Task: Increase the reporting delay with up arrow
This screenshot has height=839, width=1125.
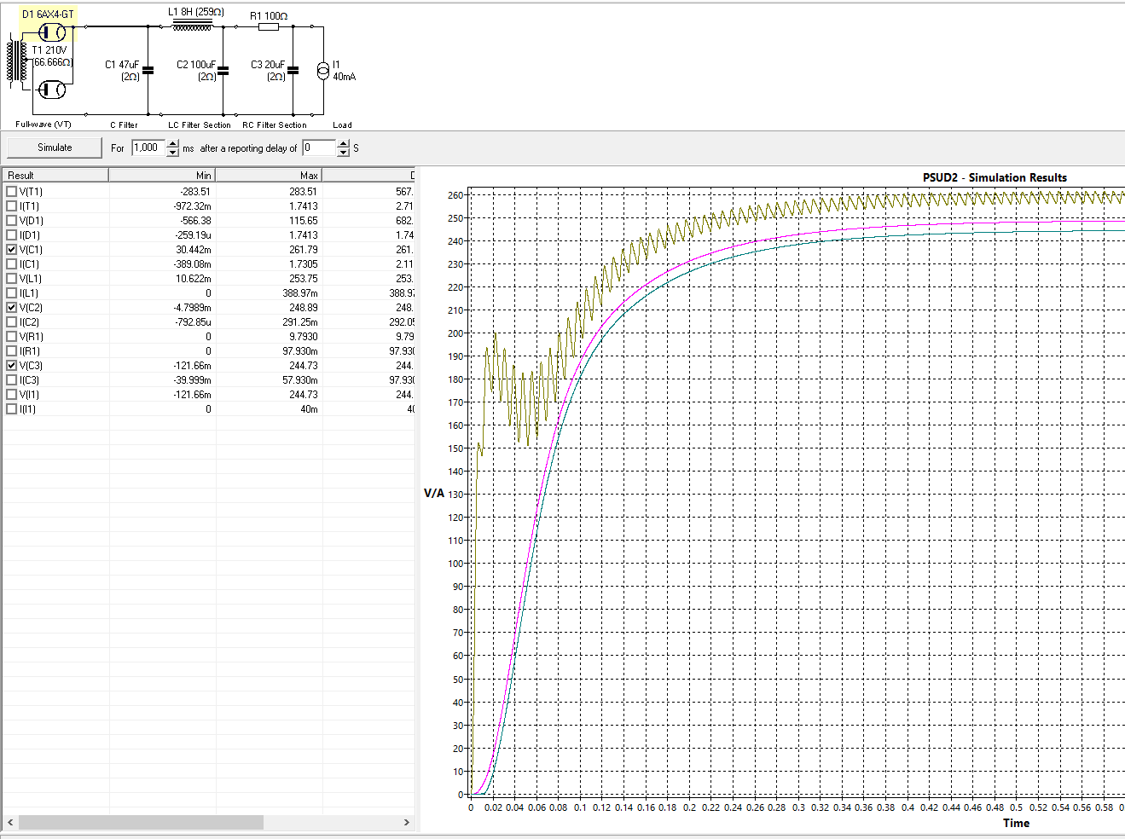Action: (344, 144)
